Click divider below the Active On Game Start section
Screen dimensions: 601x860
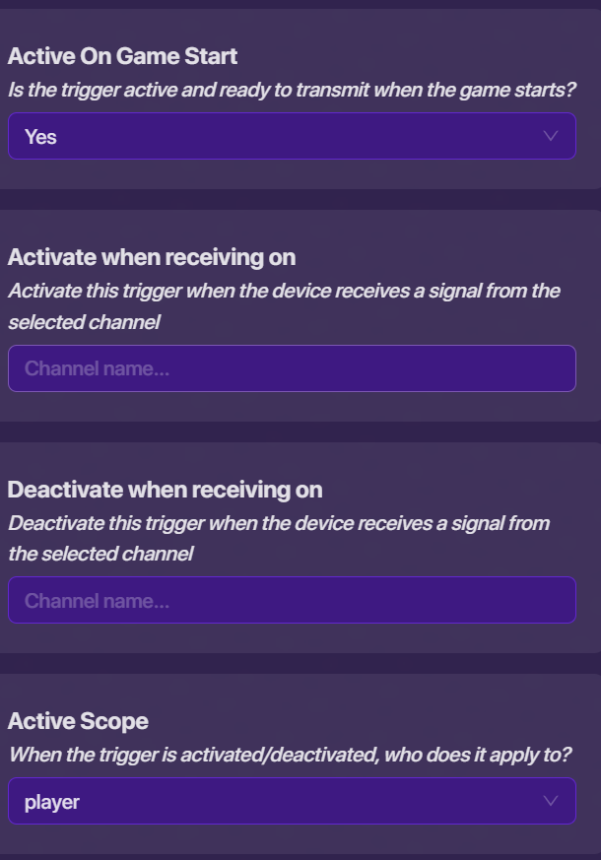pyautogui.click(x=300, y=199)
